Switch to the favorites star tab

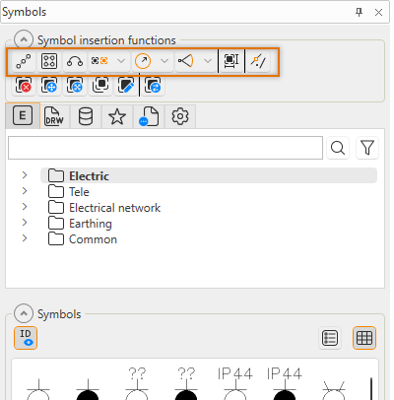click(x=117, y=116)
